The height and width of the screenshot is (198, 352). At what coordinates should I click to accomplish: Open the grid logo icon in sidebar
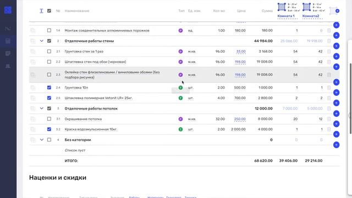(x=8, y=10)
